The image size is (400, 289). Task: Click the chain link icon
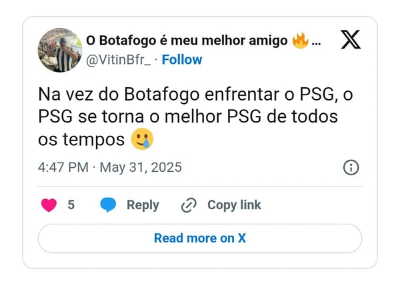(x=189, y=205)
